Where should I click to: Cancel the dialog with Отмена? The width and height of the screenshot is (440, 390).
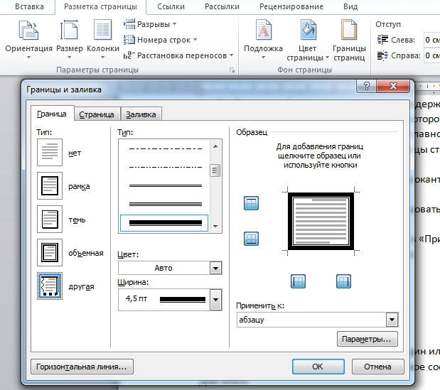pos(378,367)
